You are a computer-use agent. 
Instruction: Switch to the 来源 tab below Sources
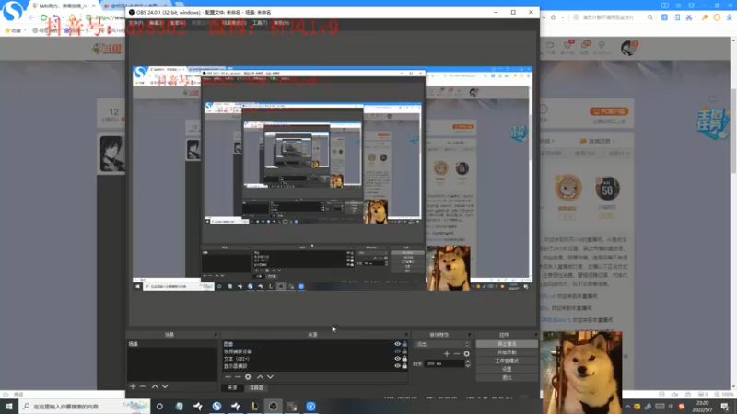point(232,387)
